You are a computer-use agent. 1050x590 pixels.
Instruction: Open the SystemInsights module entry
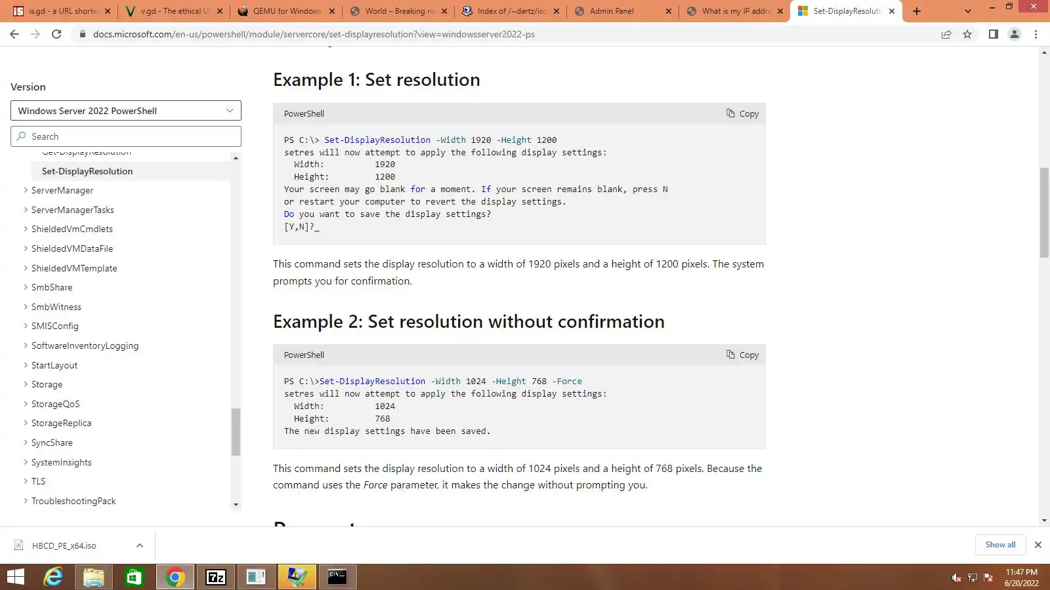(62, 462)
